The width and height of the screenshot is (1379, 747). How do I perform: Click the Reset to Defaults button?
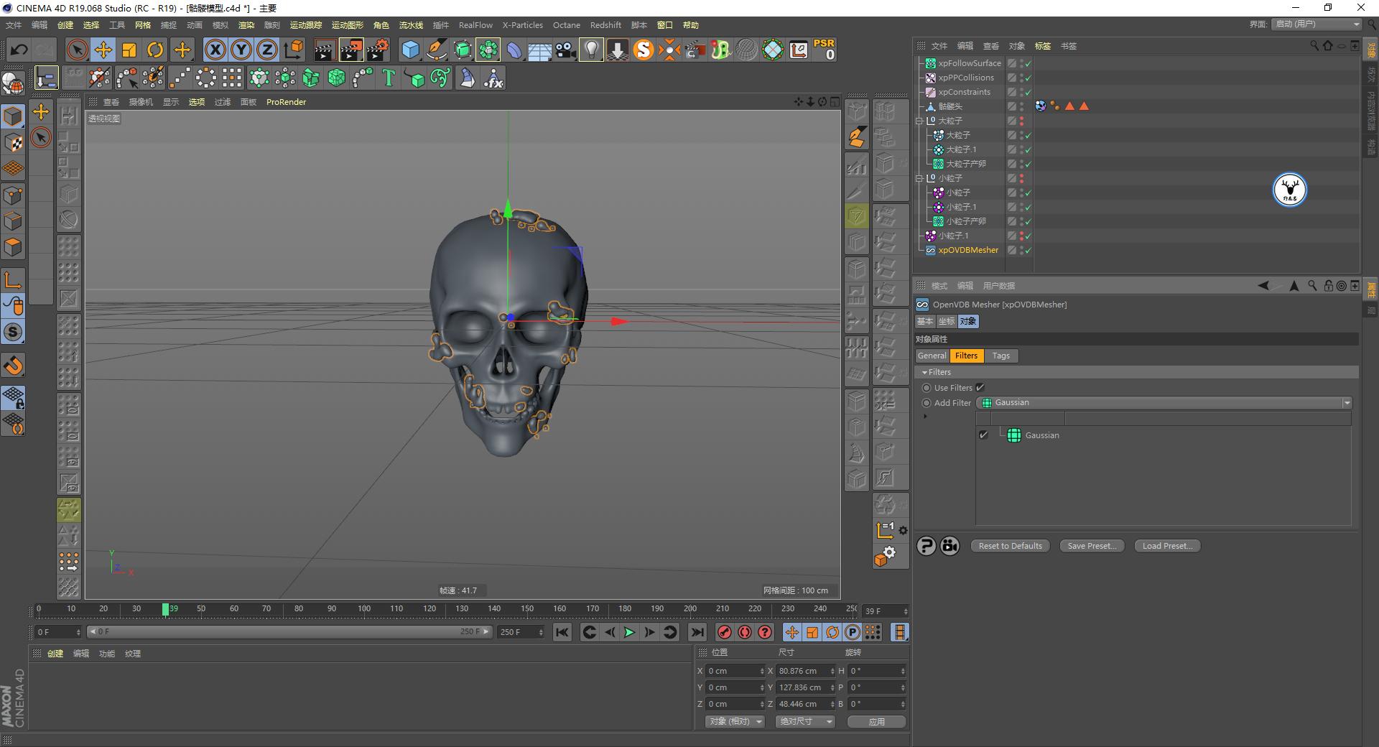point(1010,545)
